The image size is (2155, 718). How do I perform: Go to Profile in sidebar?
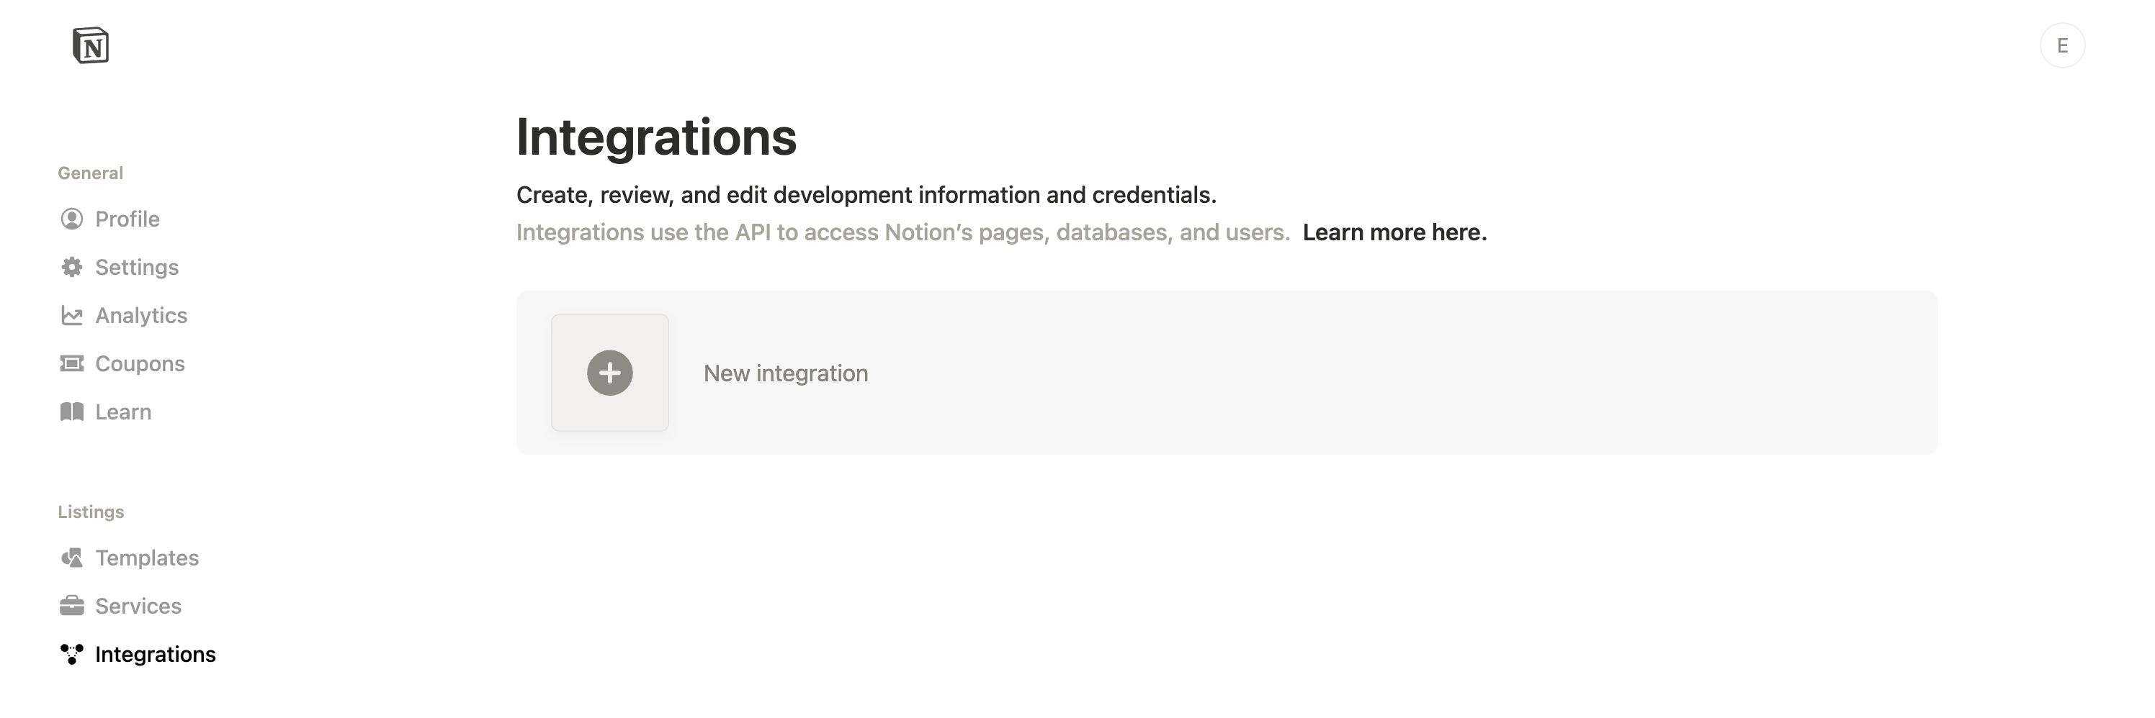click(x=127, y=219)
